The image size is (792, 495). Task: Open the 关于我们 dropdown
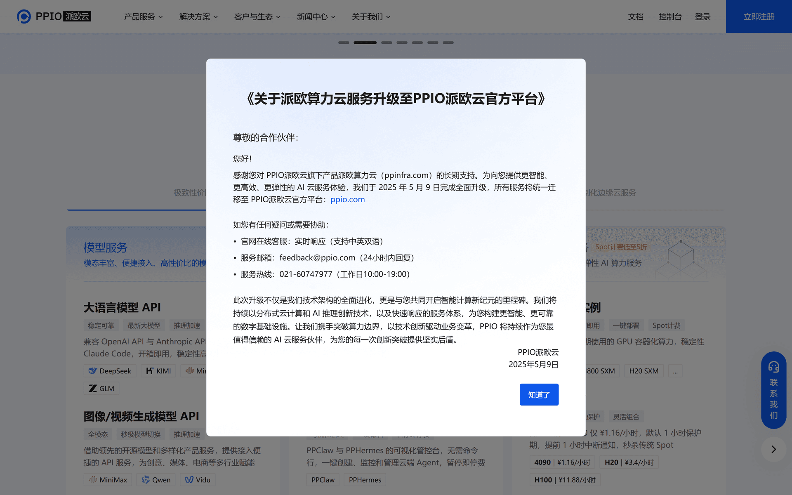(x=371, y=16)
